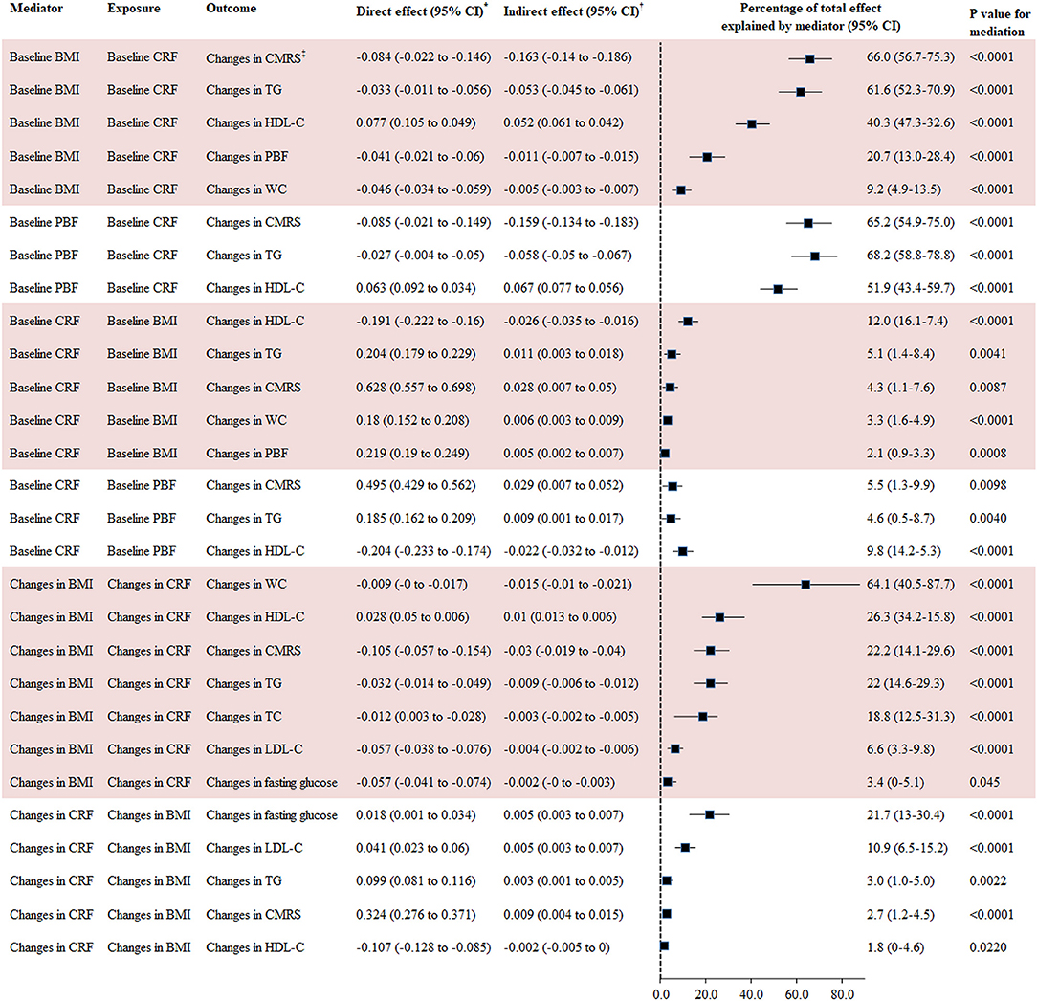Click the P value "0.0098"

point(988,485)
